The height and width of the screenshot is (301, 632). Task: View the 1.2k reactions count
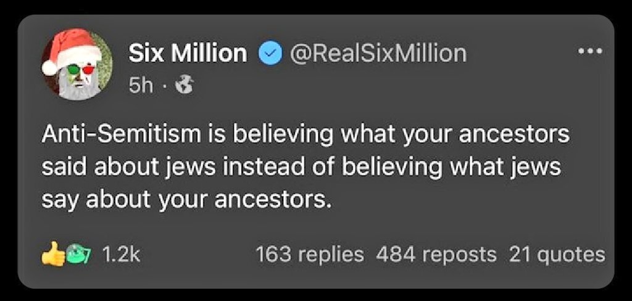click(121, 254)
